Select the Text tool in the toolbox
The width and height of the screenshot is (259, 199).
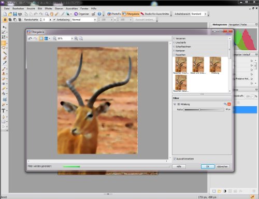click(3, 111)
